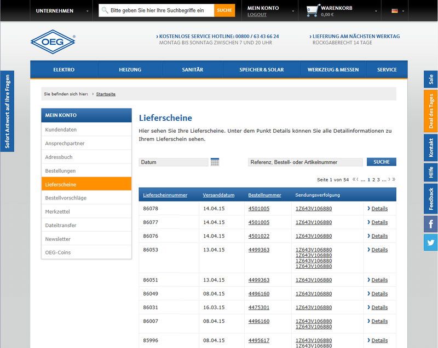Open the calendar date picker icon
Viewport: 438px width, 348px height.
tap(215, 162)
